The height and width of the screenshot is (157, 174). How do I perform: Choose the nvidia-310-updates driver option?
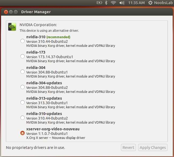pos(23,118)
